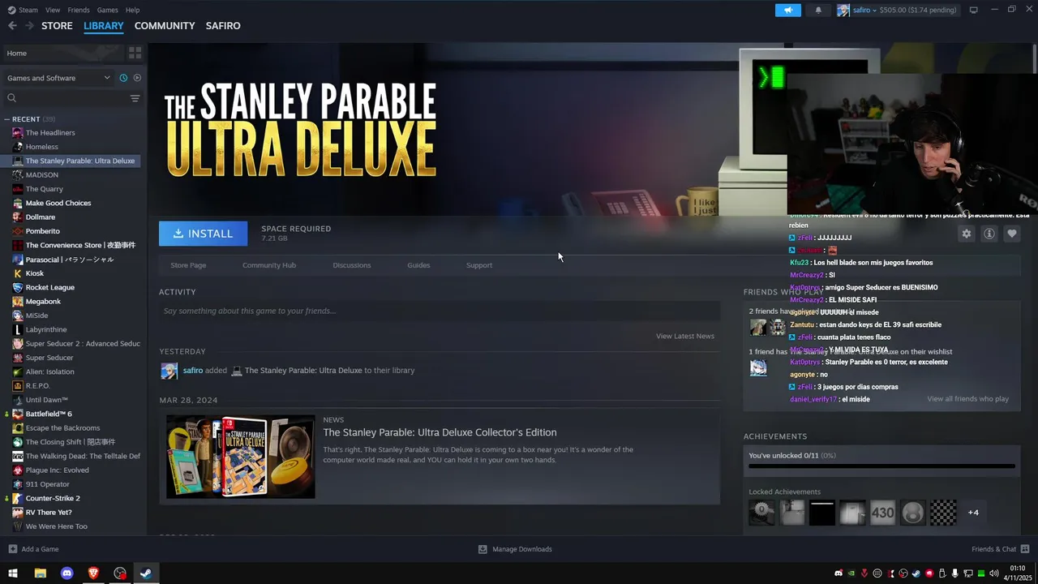Open the Collector's Edition news headline
The height and width of the screenshot is (584, 1038).
pyautogui.click(x=440, y=432)
